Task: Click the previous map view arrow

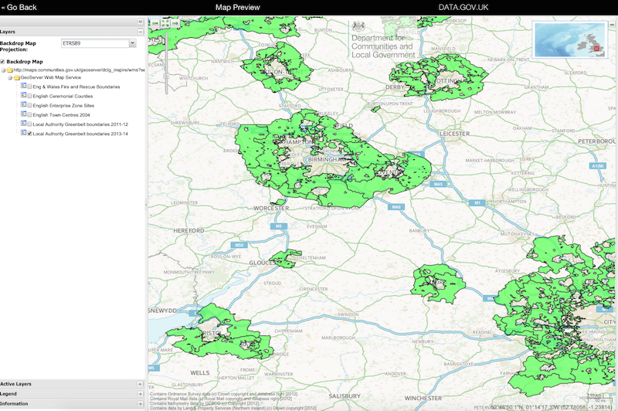Action: coord(155,23)
